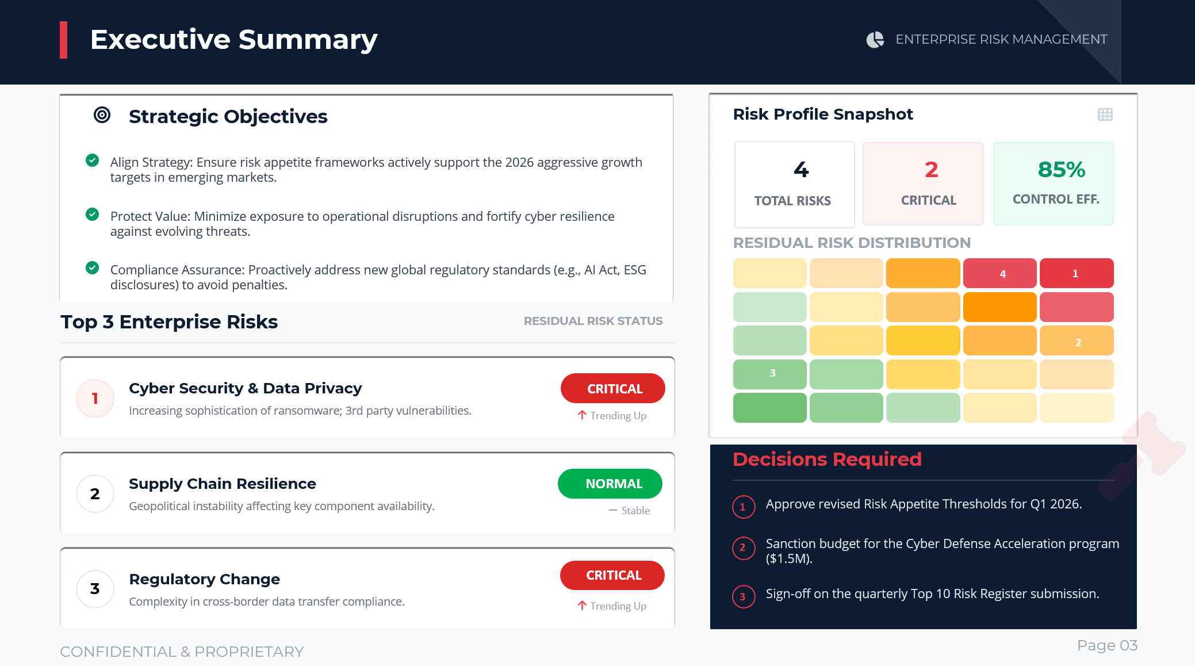Click the Supply Chain Resilience risk title
The image size is (1195, 666).
[223, 484]
